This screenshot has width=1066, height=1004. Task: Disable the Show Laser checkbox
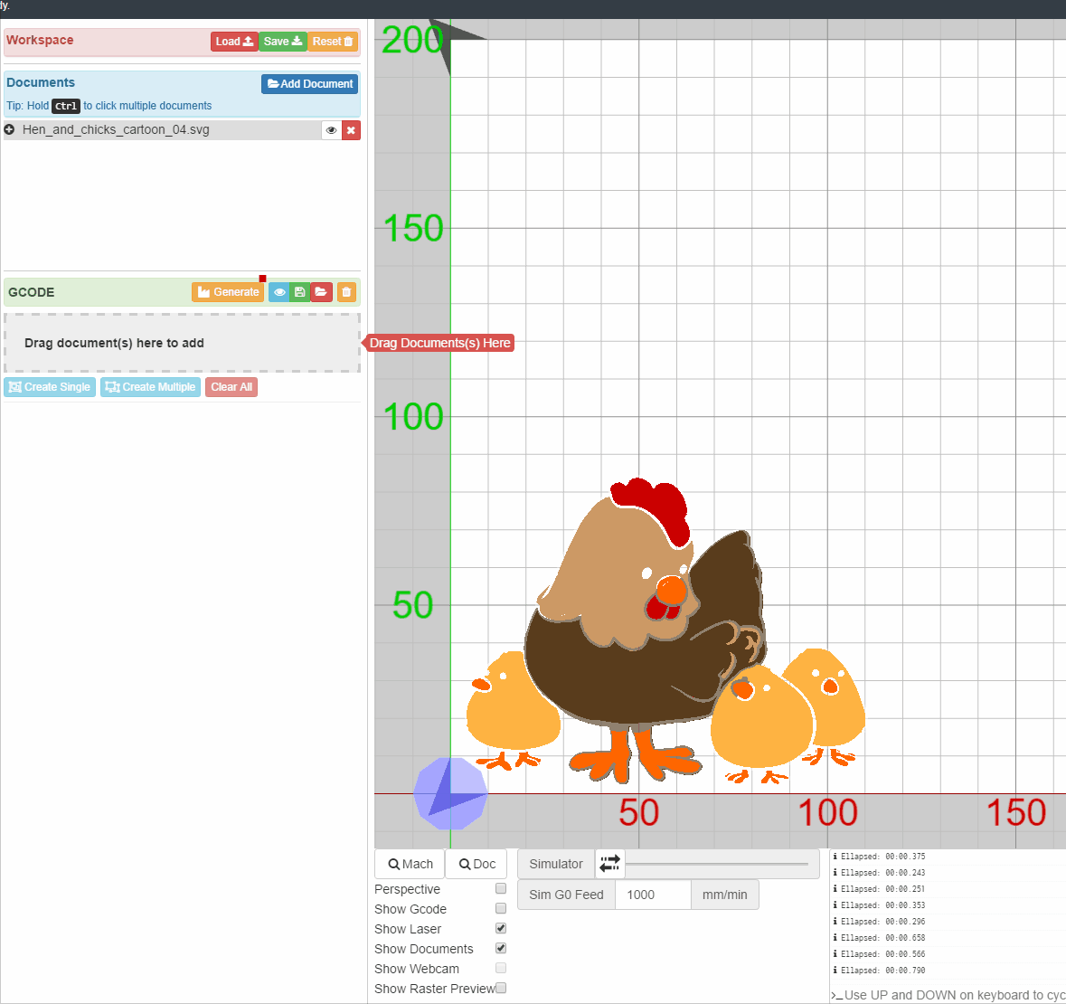[501, 928]
